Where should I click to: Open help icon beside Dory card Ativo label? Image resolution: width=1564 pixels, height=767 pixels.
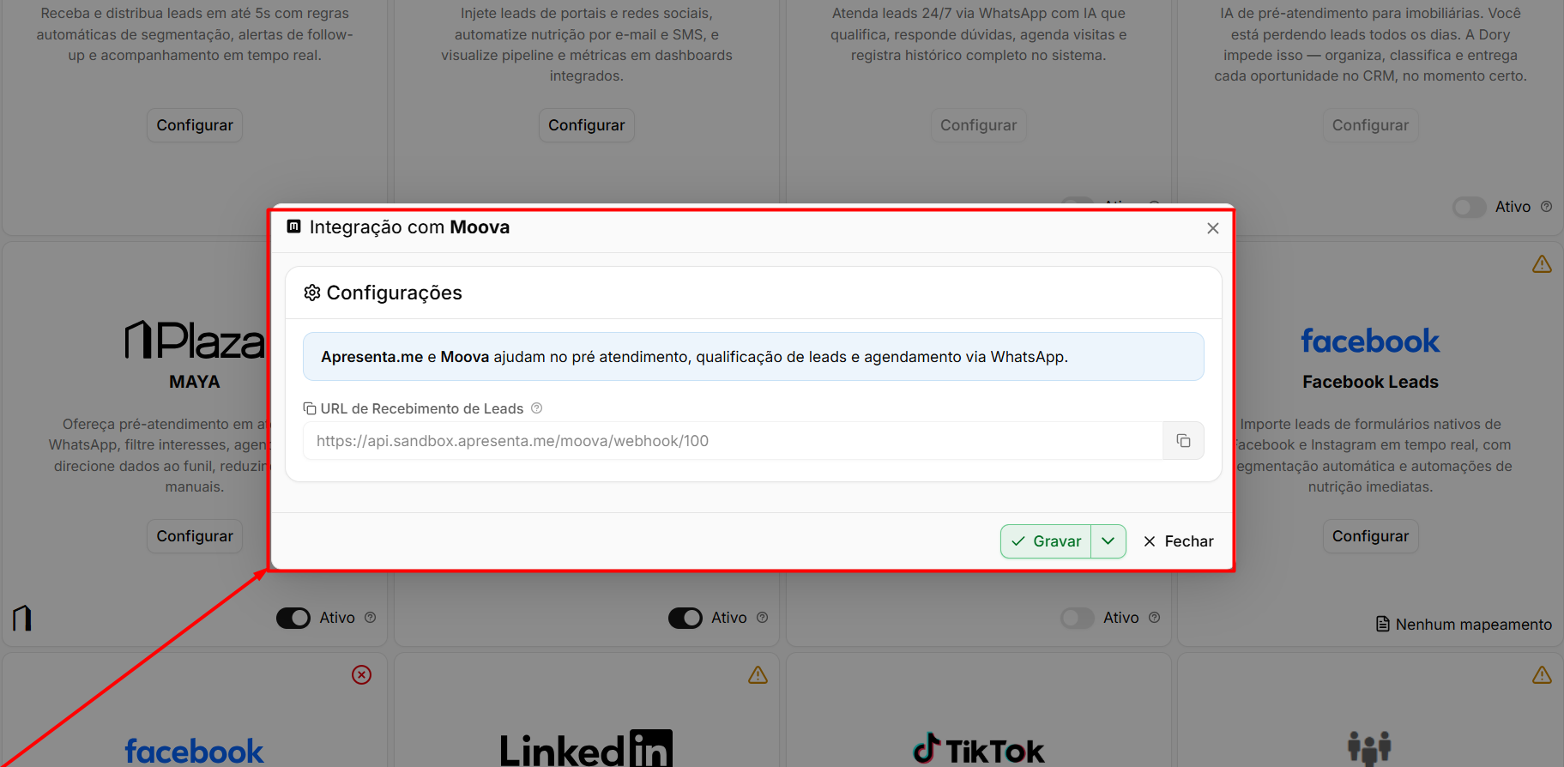1546,207
